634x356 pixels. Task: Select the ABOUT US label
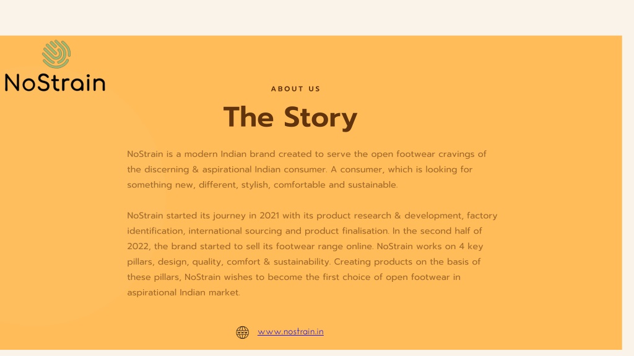pos(295,89)
